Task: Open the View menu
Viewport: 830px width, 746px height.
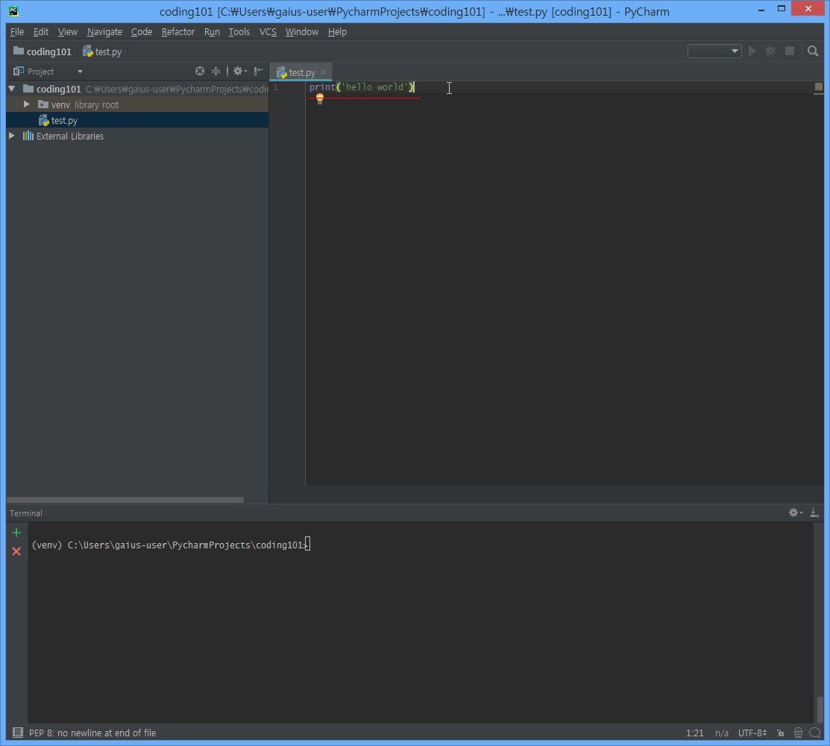Action: [x=67, y=32]
